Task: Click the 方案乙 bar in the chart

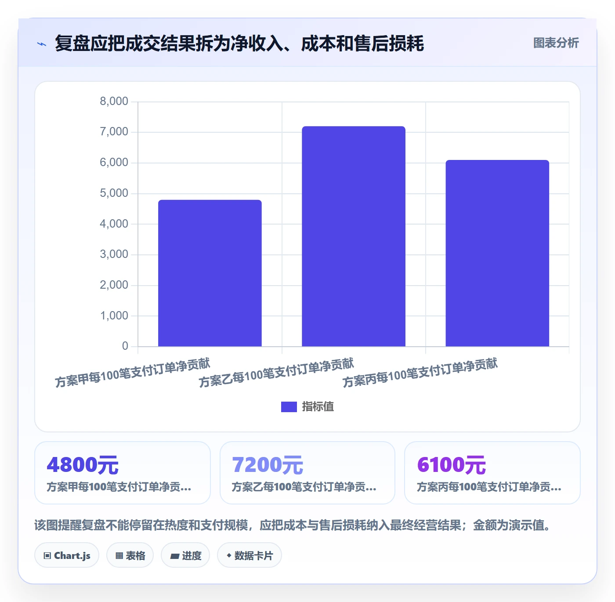Action: coord(354,236)
